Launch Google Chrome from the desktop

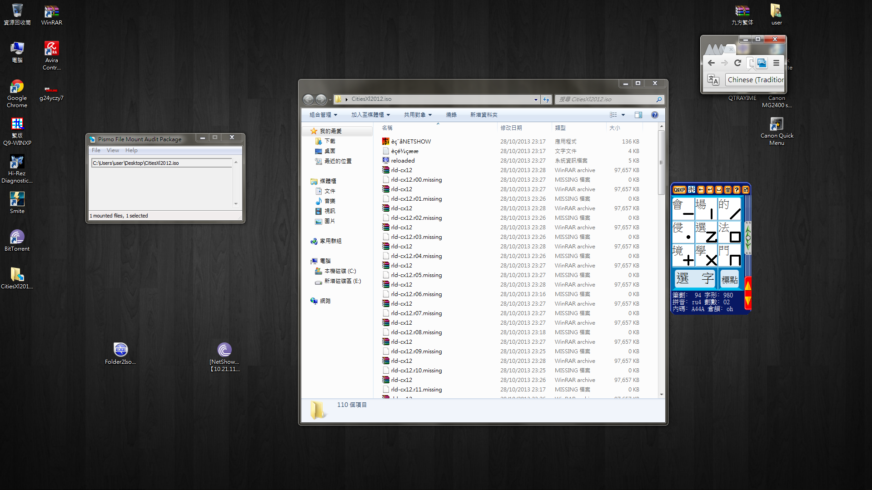[17, 94]
